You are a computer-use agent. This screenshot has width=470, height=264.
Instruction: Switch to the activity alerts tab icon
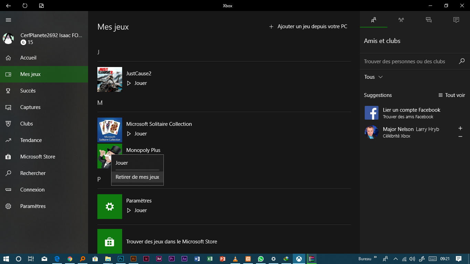point(456,20)
